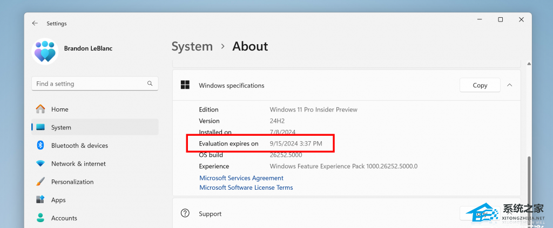Go back with the Settings back arrow
Image resolution: width=553 pixels, height=228 pixels.
click(35, 23)
